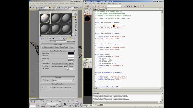
Task: Click Sample Type sphere icon in Material Editor
Action: tap(76, 14)
